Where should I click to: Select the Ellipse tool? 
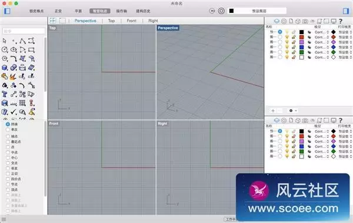coord(14,49)
